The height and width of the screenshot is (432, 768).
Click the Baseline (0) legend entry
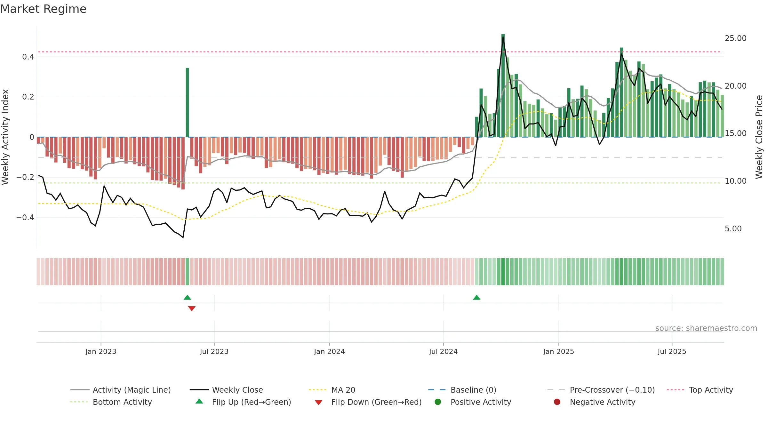pos(462,390)
